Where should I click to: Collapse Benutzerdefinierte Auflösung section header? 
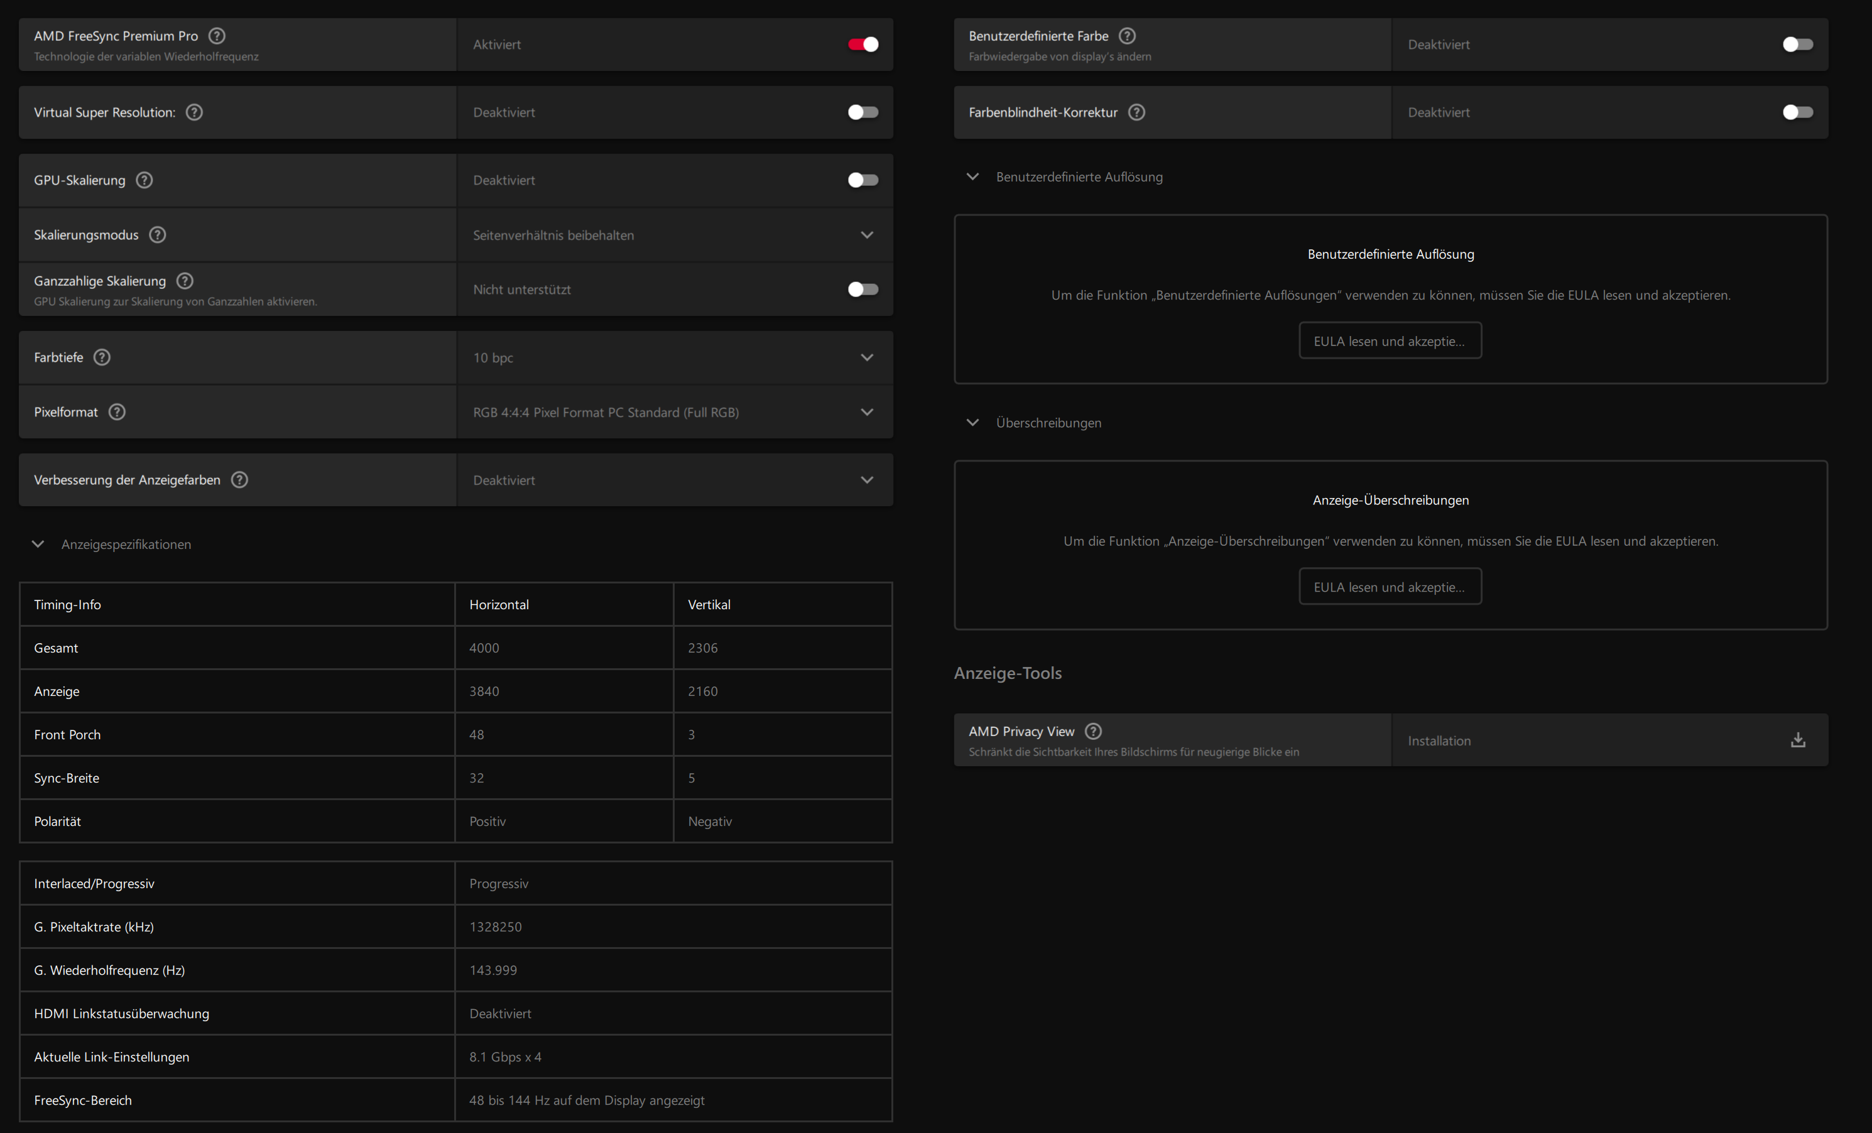(x=972, y=177)
